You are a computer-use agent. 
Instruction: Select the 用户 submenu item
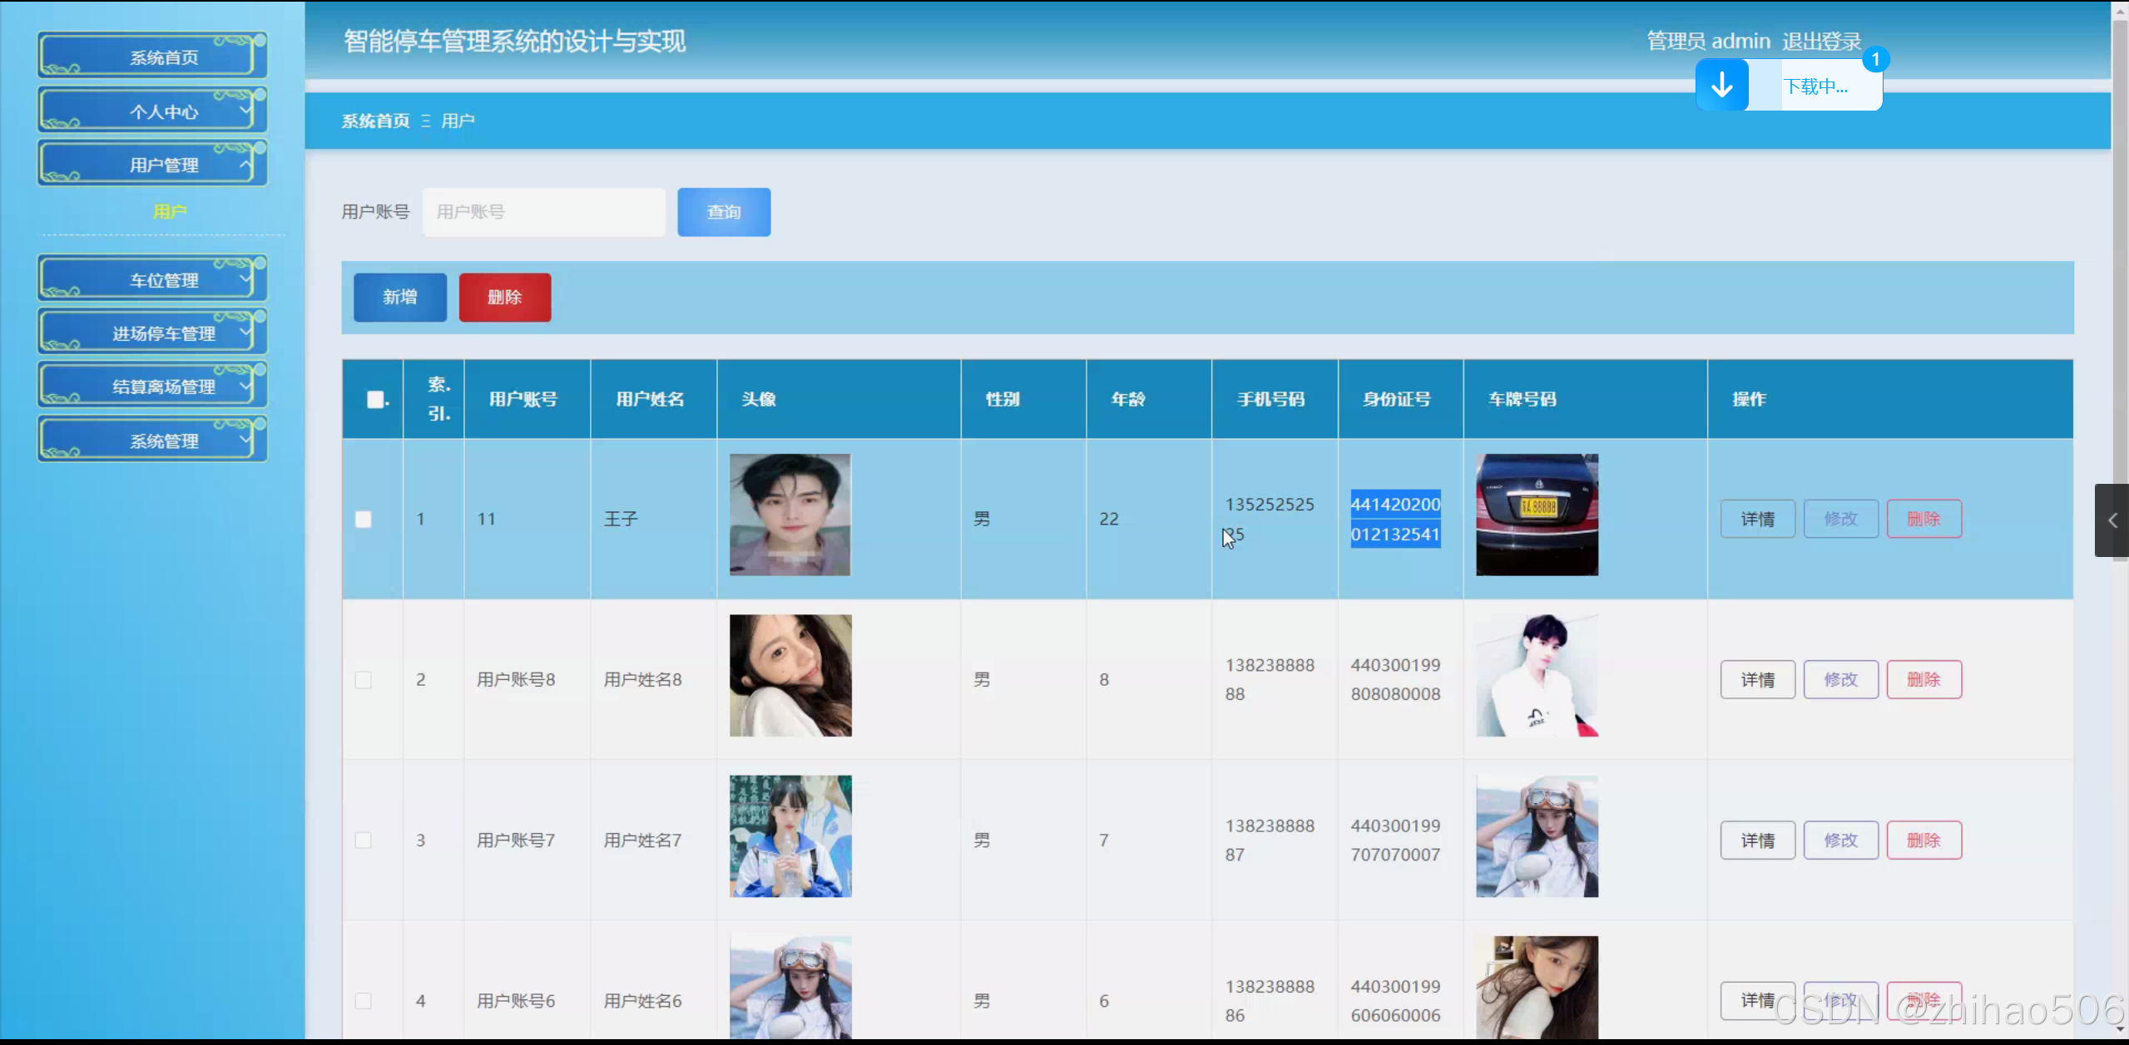(169, 211)
